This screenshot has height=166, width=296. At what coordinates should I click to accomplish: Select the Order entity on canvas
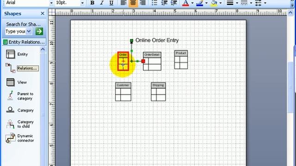click(123, 61)
